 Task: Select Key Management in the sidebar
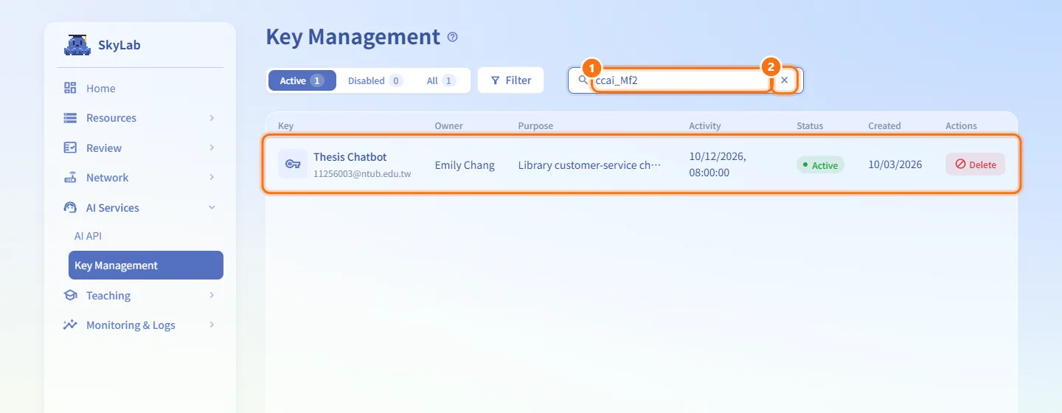146,265
